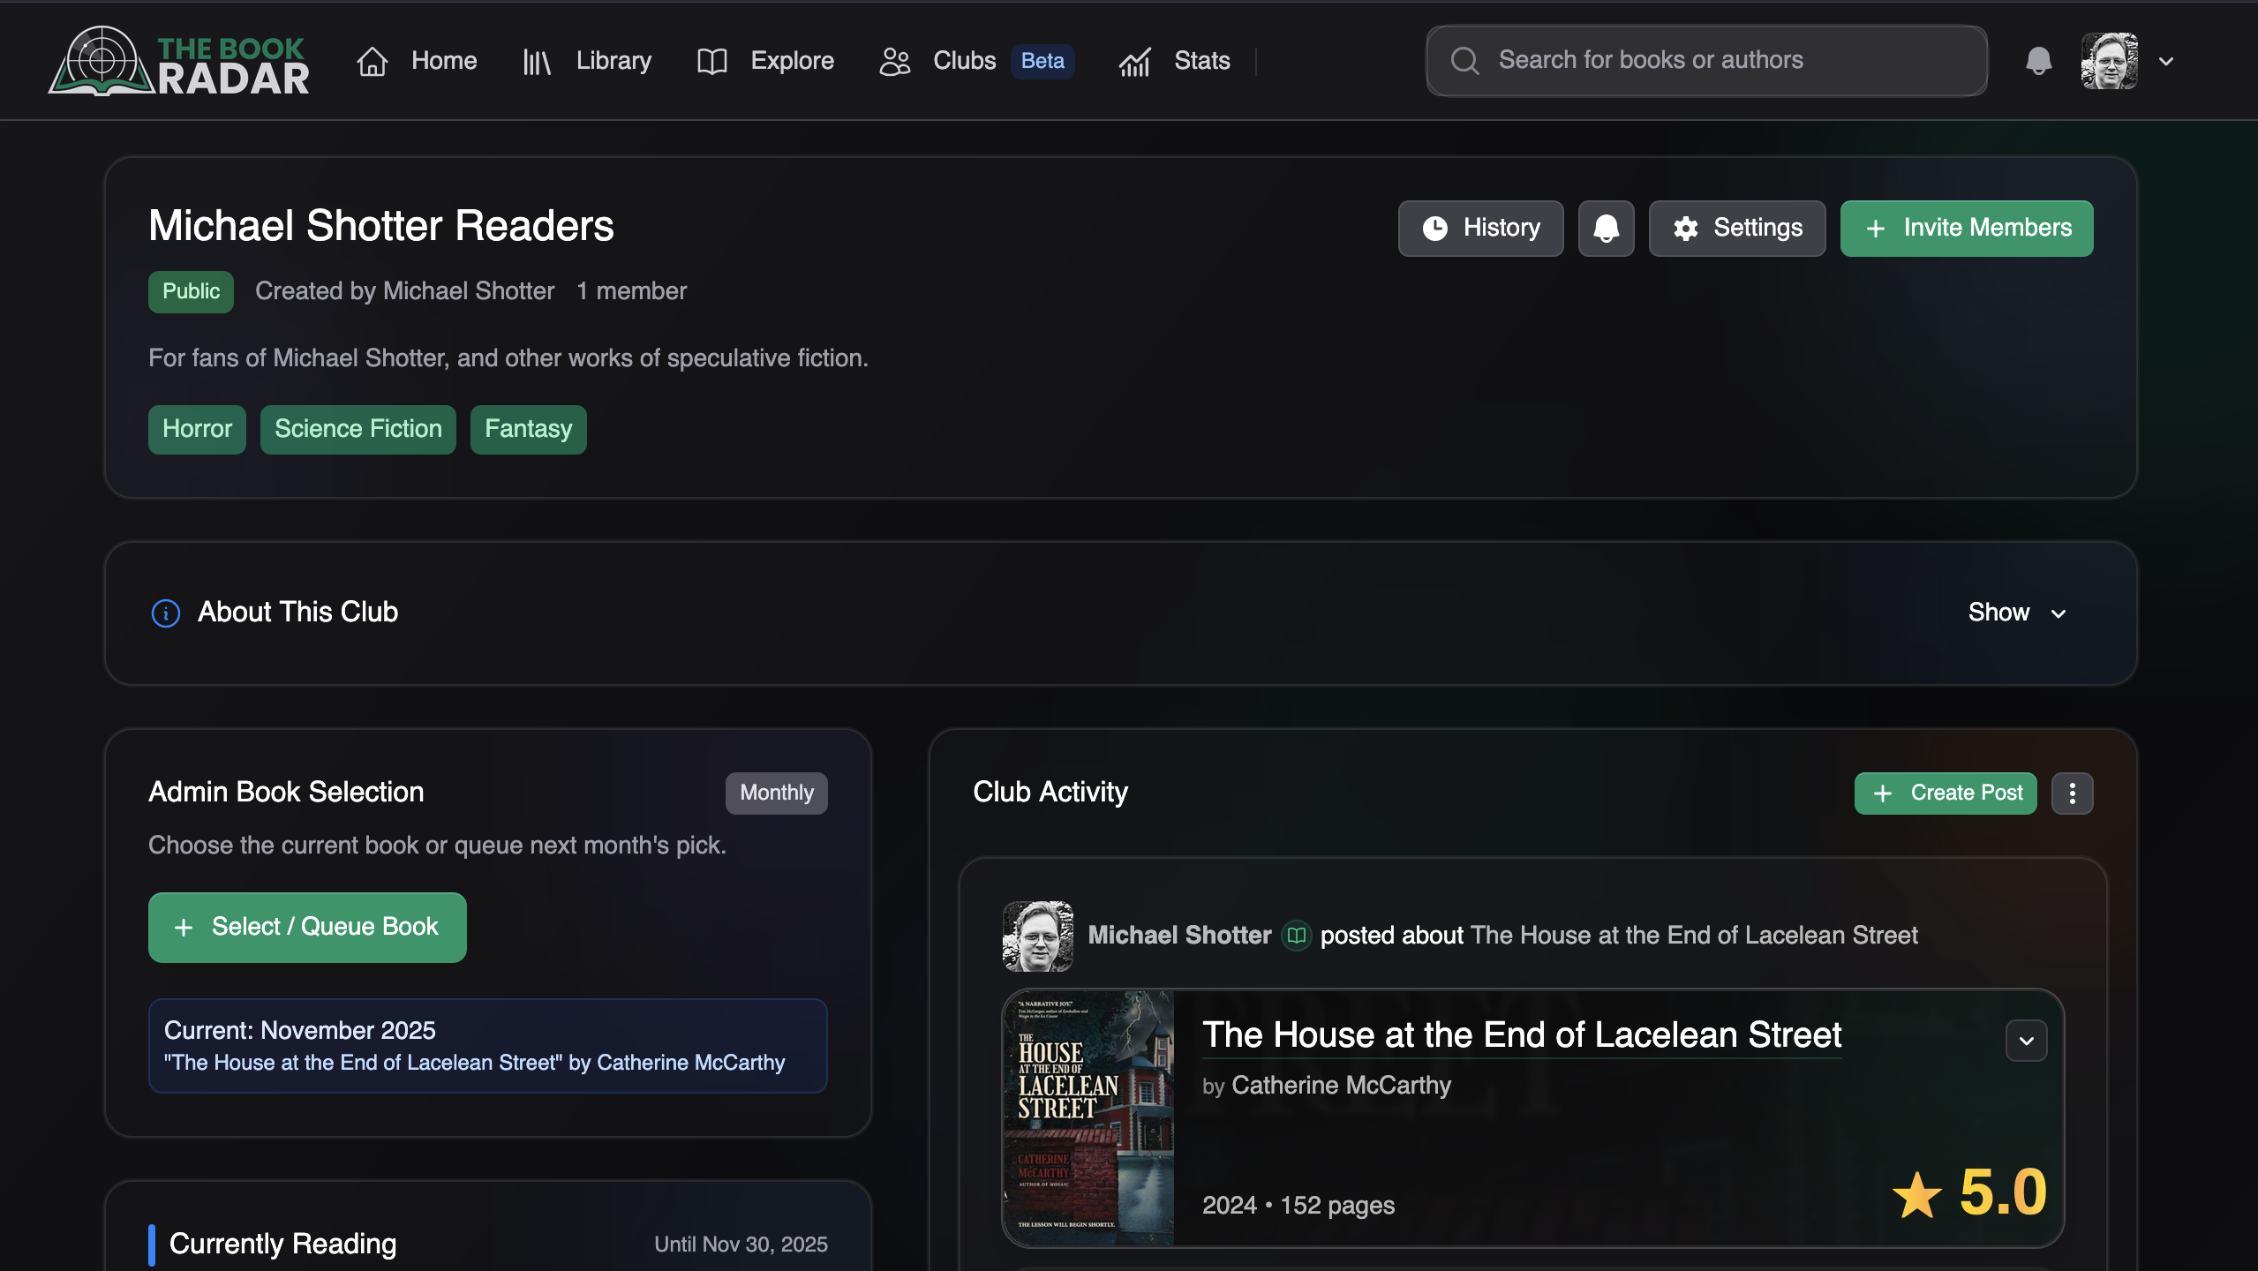The image size is (2258, 1271).
Task: Click the verified book badge next to Michael Shotter
Action: click(x=1296, y=936)
